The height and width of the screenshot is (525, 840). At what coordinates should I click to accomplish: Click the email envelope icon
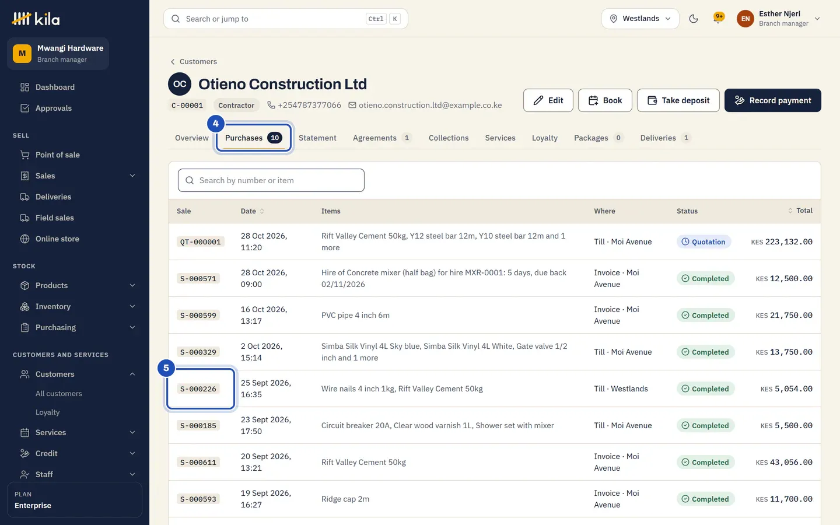[352, 105]
